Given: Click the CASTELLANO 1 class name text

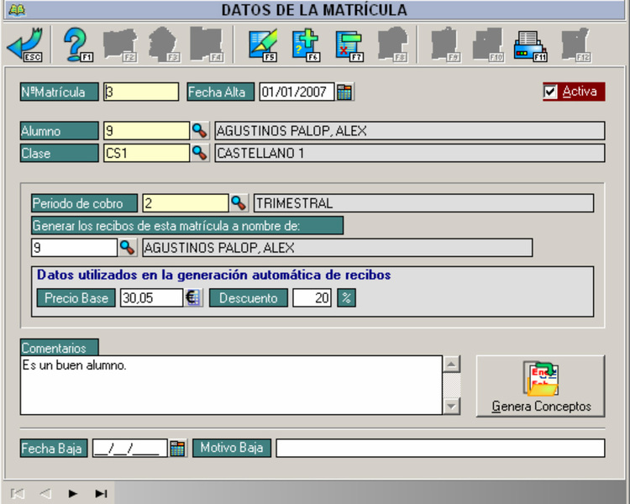Looking at the screenshot, I should (260, 153).
